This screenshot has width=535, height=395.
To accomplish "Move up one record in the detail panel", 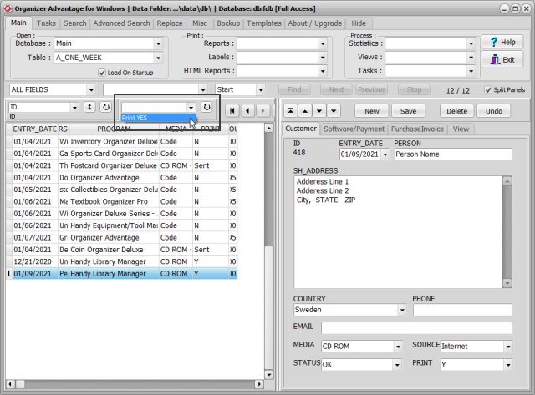I will pos(305,111).
